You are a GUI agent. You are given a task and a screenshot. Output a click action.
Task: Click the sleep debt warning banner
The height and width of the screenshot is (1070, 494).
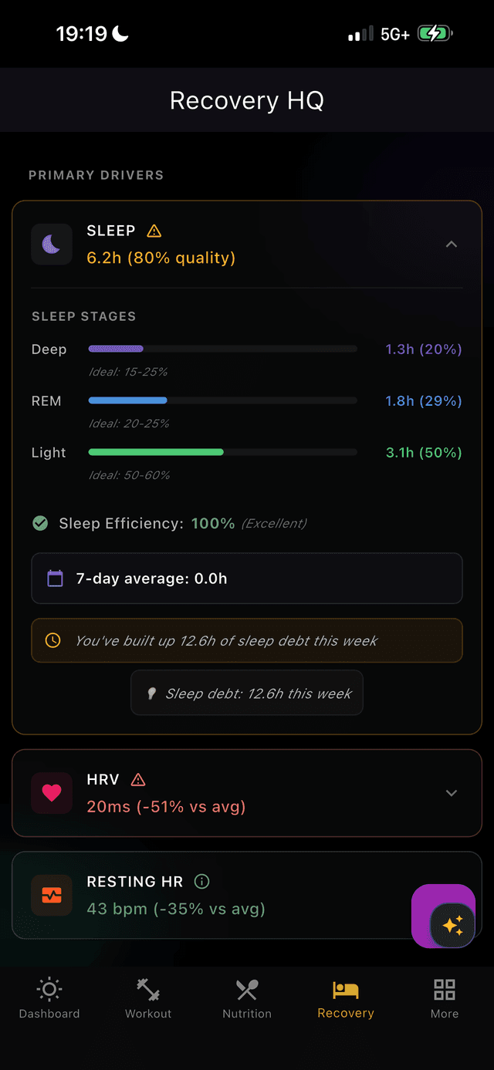click(x=247, y=640)
